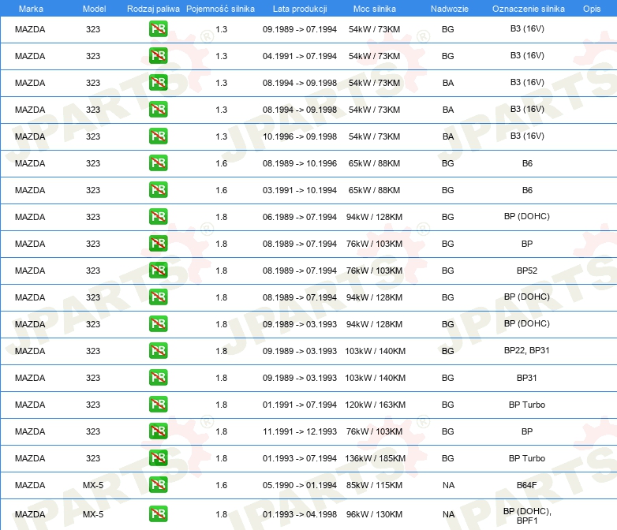This screenshot has width=617, height=530.
Task: Select the 01.1991 -> 07.1994 date cell
Action: [x=300, y=405]
